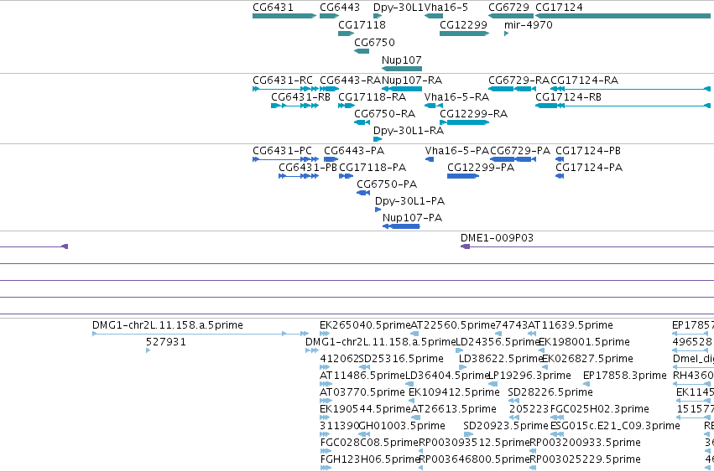Select EST label 527931

coord(166,342)
